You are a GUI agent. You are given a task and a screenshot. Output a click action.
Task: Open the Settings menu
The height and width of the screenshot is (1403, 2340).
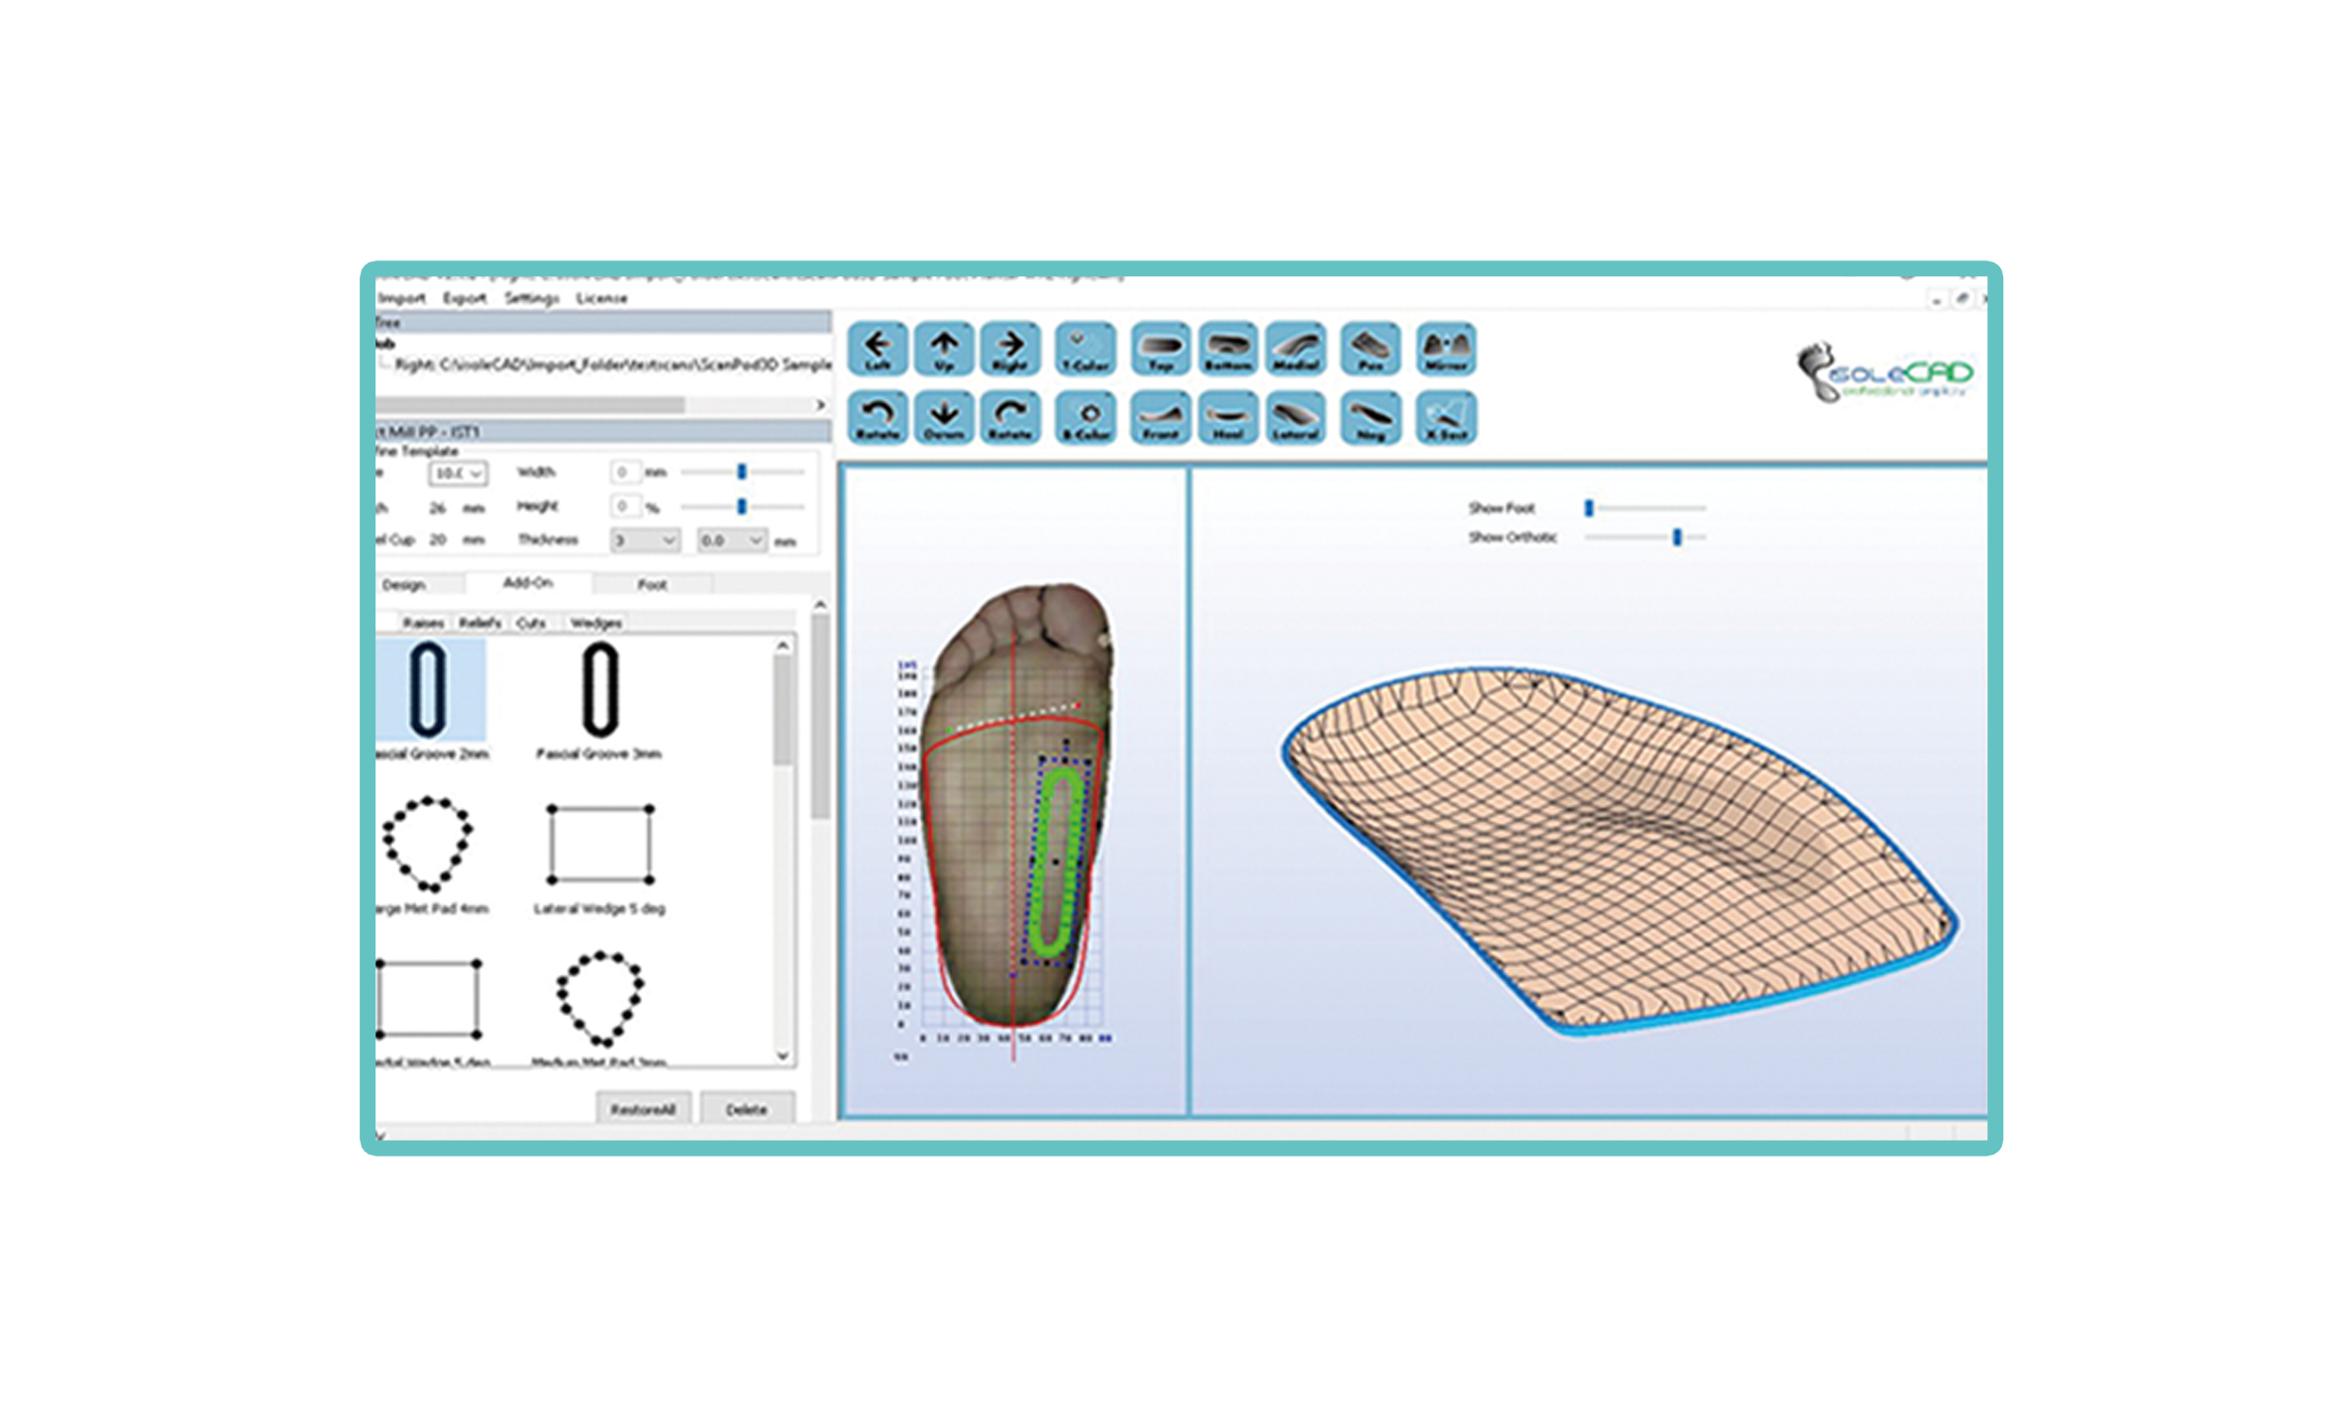tap(531, 298)
